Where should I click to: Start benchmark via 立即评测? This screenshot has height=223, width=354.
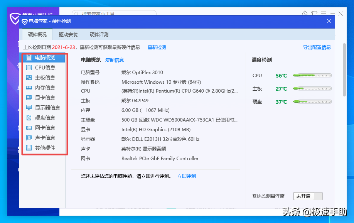click(x=186, y=176)
